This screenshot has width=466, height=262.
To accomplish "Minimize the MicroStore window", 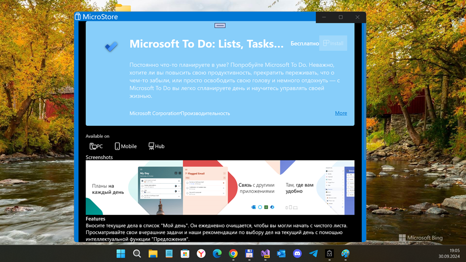I will point(324,17).
